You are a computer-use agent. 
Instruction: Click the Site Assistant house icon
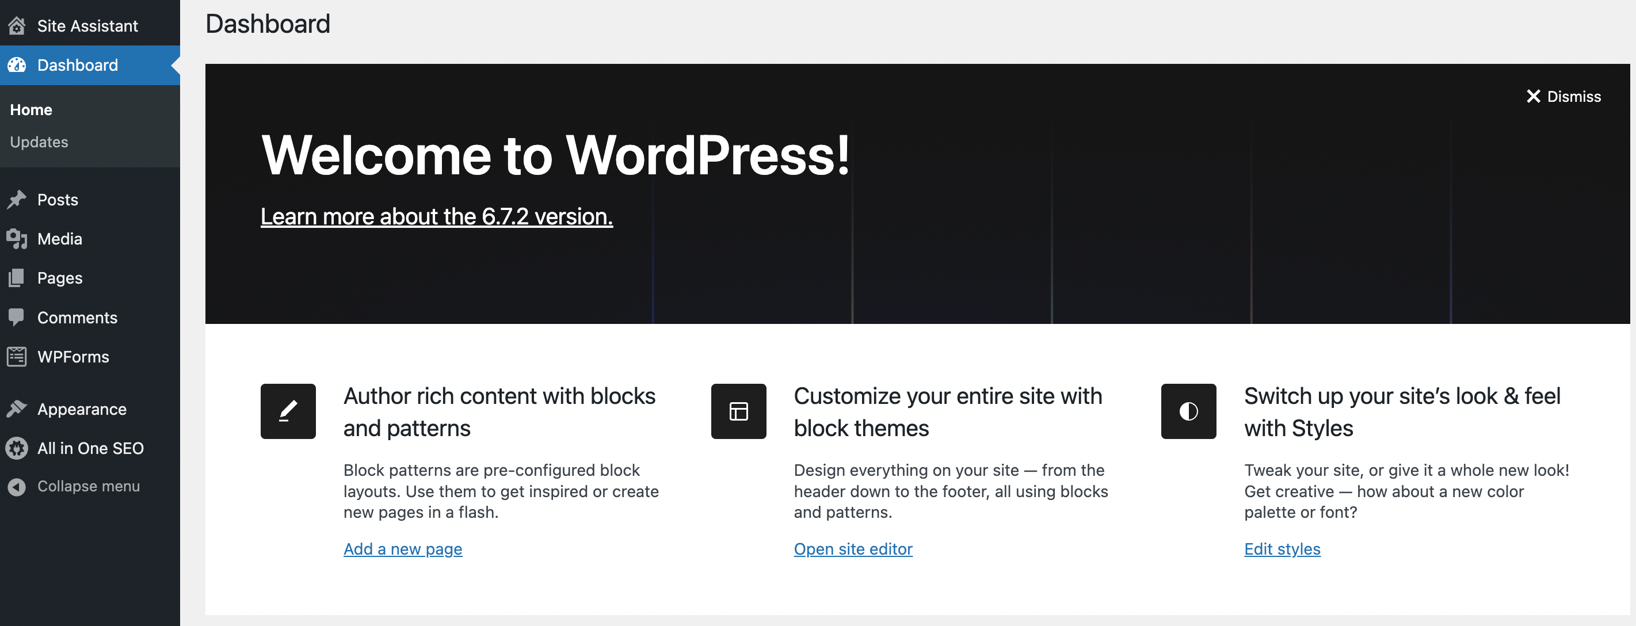click(x=17, y=25)
